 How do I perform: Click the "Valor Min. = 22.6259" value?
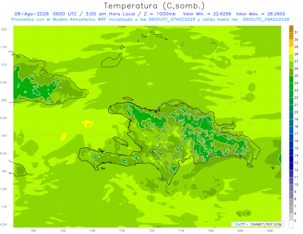click(x=207, y=14)
